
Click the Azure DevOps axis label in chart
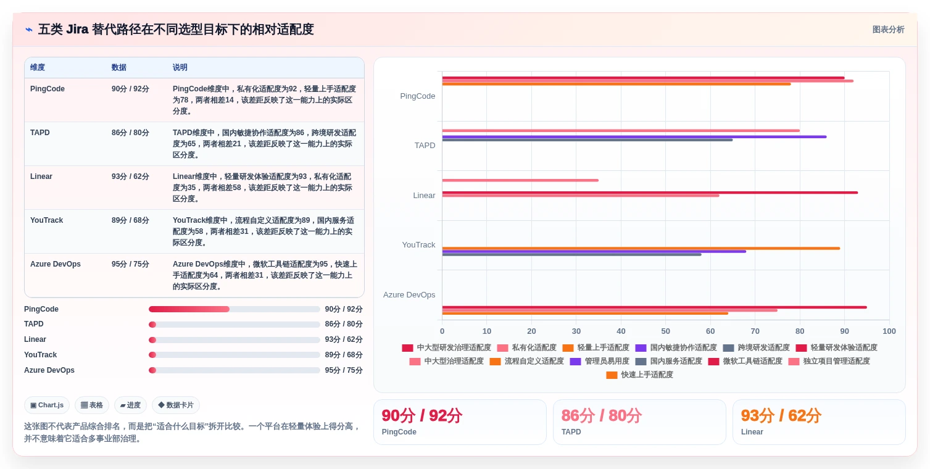click(x=409, y=295)
